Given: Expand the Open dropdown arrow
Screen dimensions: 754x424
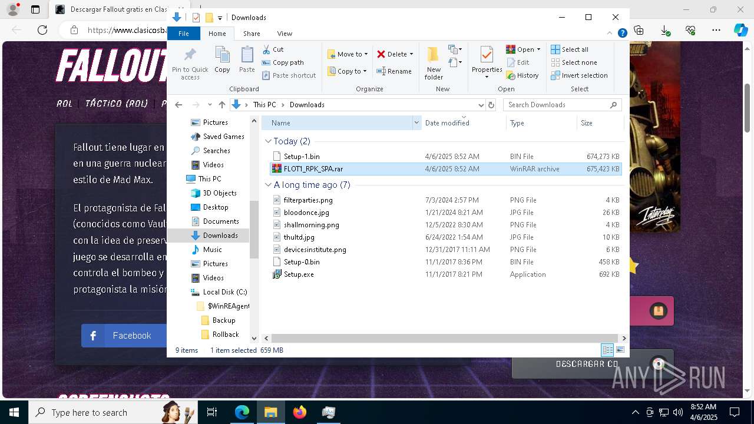Looking at the screenshot, I should click(x=538, y=49).
